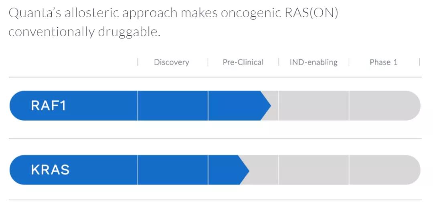Click the Discovery stage column header
This screenshot has height=210, width=433.
pos(171,62)
